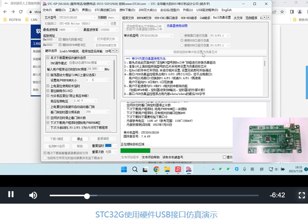This screenshot has width=308, height=220.
Task: Click the 发布项目帮助 button
Action: [x=151, y=157]
